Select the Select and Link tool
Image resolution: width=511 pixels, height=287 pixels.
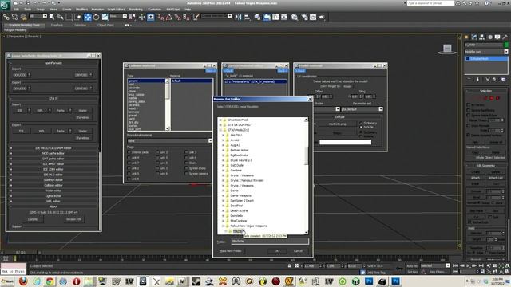6,18
